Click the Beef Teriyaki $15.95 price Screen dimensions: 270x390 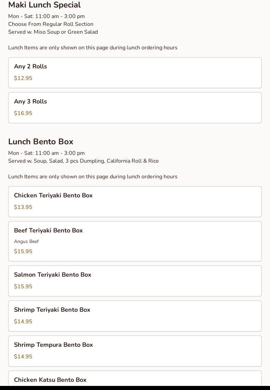point(23,251)
